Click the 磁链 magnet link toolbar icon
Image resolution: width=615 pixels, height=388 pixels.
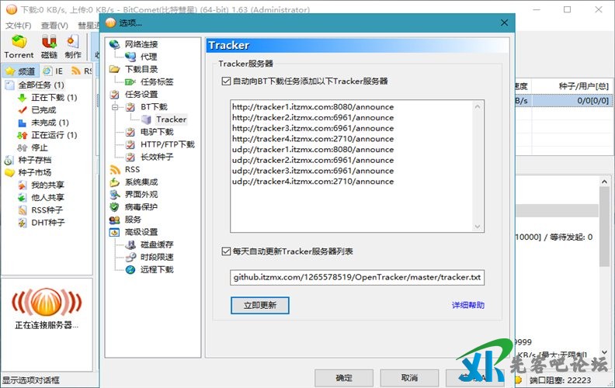[x=49, y=47]
